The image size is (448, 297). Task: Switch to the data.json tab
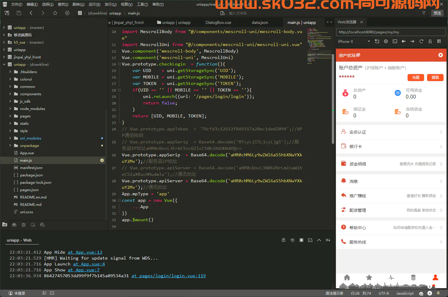[260, 22]
